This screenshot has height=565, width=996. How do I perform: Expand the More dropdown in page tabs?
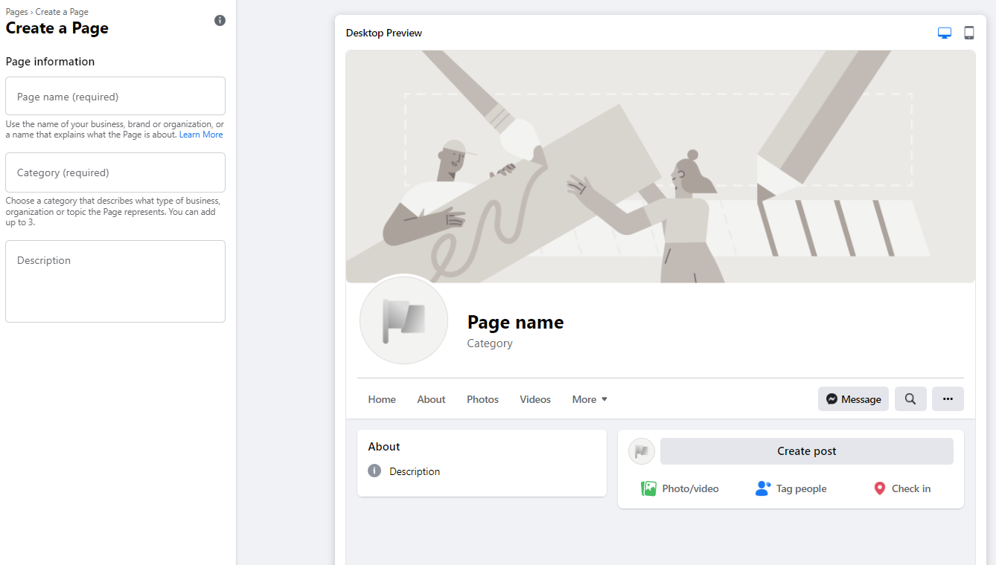[x=590, y=399]
